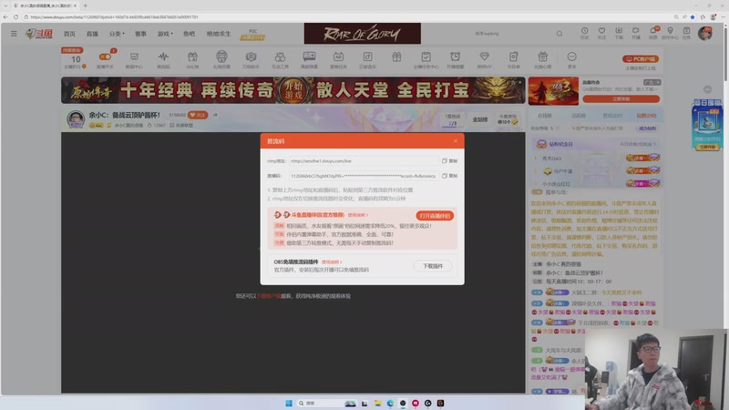Open 消息 bell icon with red badge
This screenshot has height=410, width=729.
[653, 33]
